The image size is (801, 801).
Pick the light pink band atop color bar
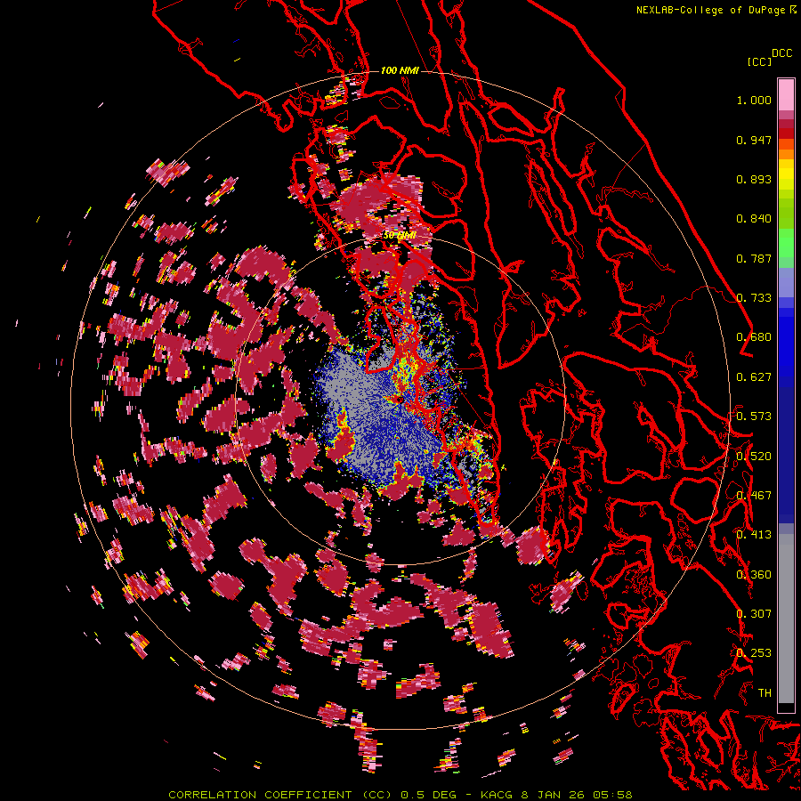coord(786,94)
